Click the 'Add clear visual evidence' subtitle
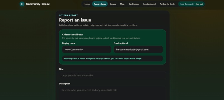This screenshot has height=100, width=224. (98, 25)
